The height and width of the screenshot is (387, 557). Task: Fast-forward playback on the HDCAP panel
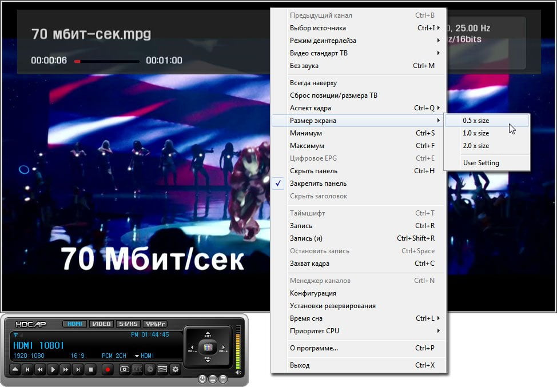coord(65,370)
